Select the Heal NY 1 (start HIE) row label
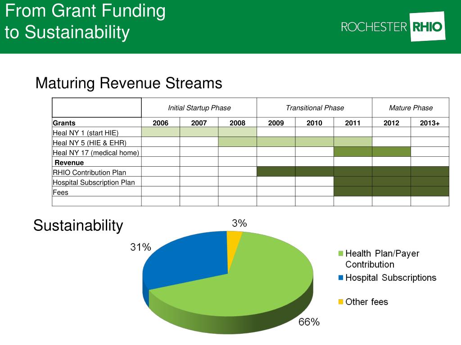Image resolution: width=461 pixels, height=345 pixels. [x=86, y=133]
